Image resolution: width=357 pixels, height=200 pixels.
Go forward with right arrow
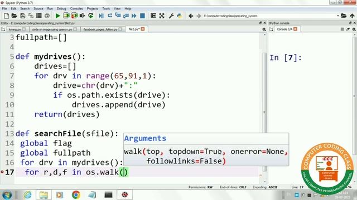point(199,16)
